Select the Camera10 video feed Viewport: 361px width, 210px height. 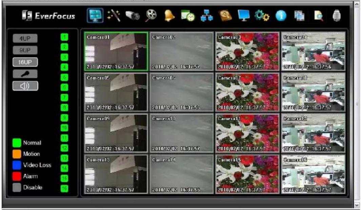pyautogui.click(x=182, y=133)
